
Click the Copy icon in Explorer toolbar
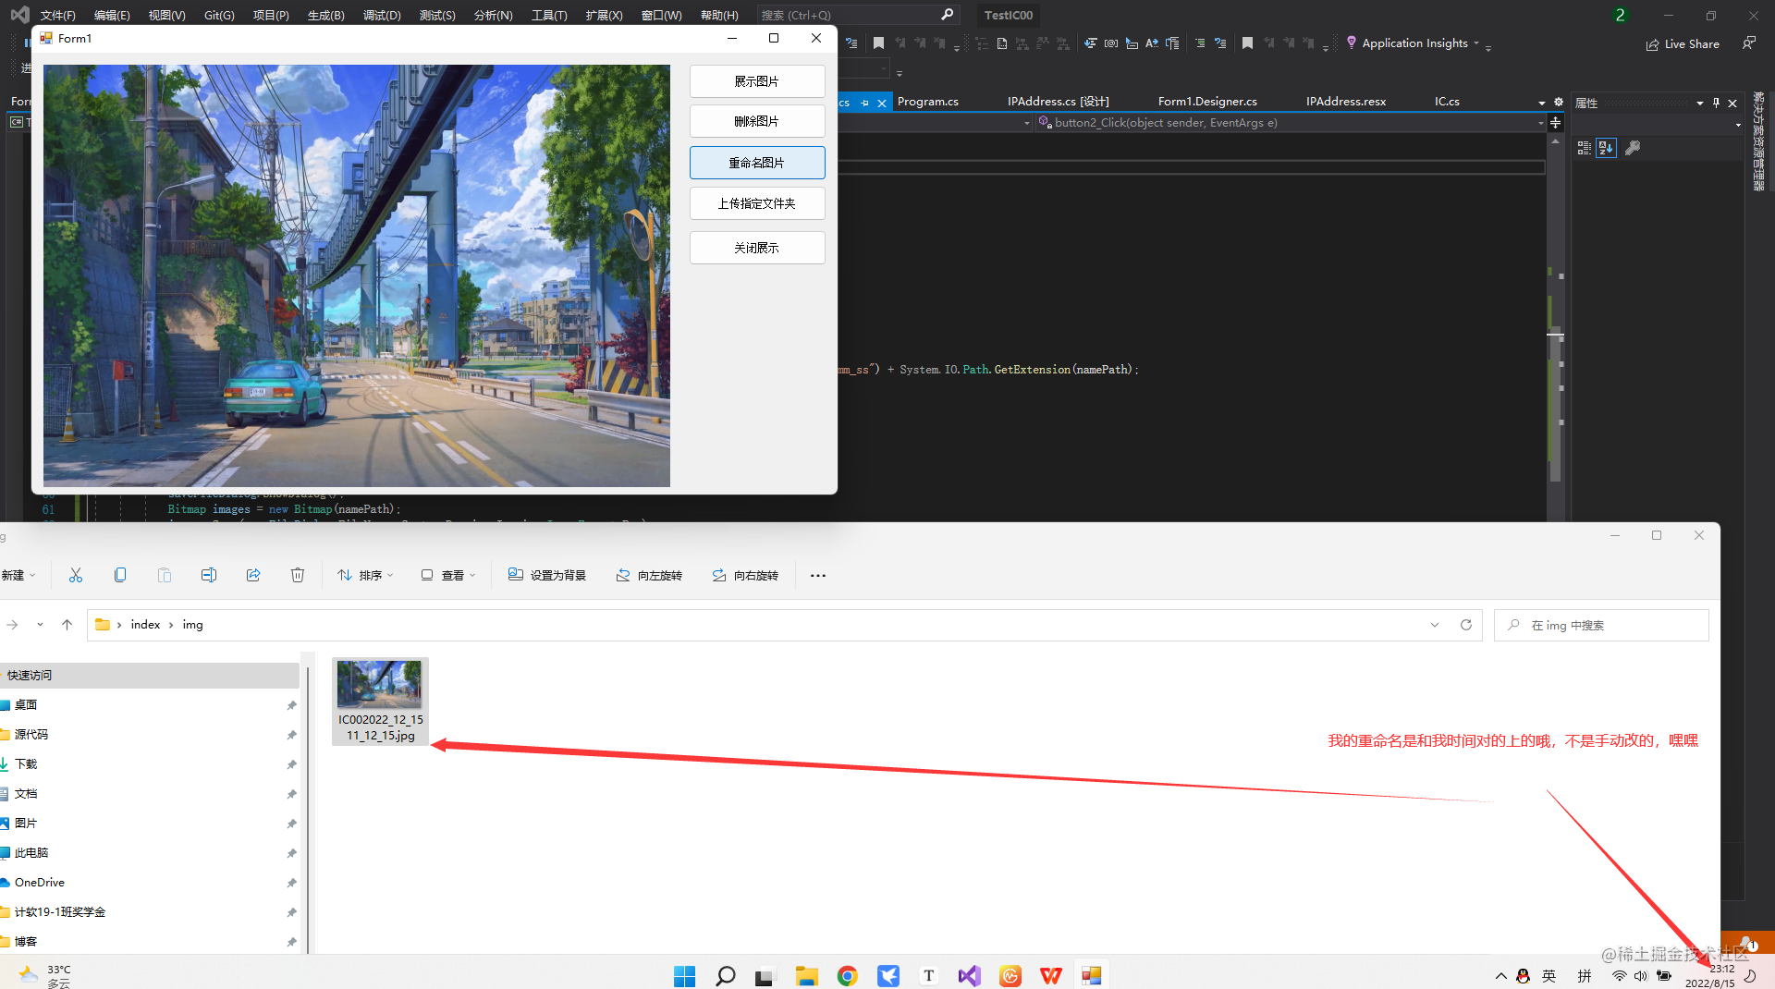point(120,575)
